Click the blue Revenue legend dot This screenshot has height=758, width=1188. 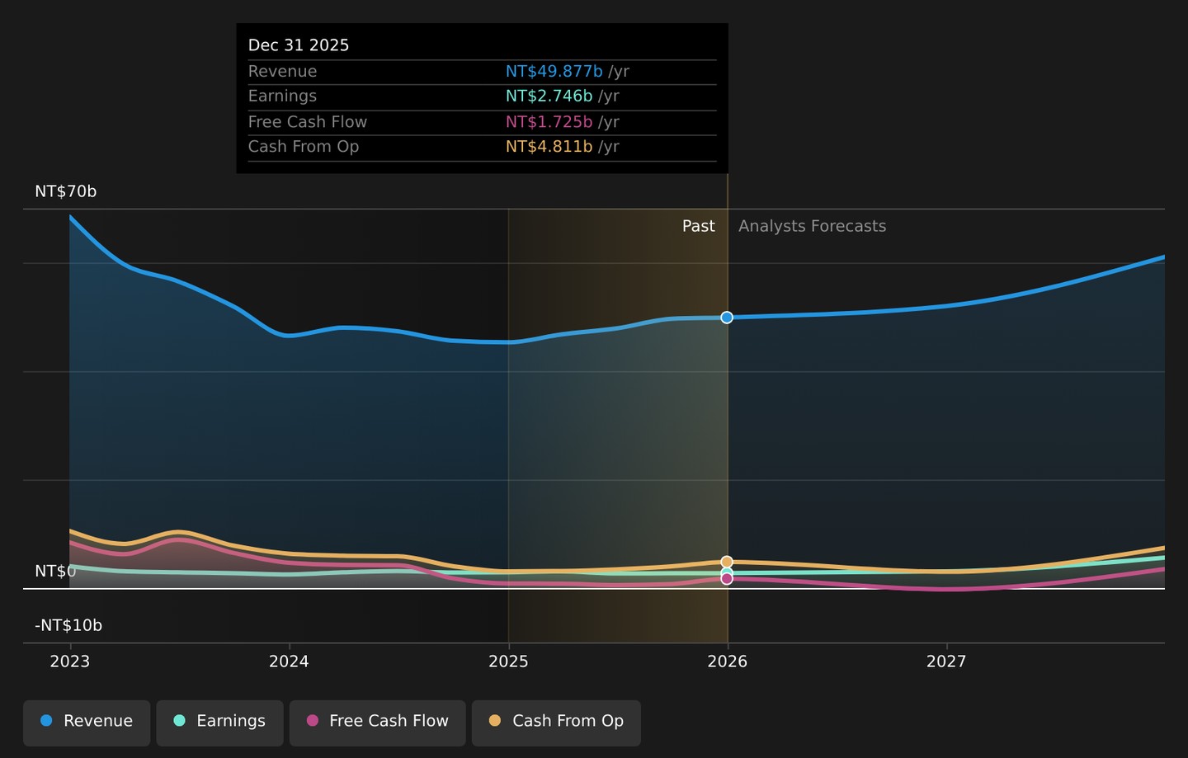click(x=46, y=721)
